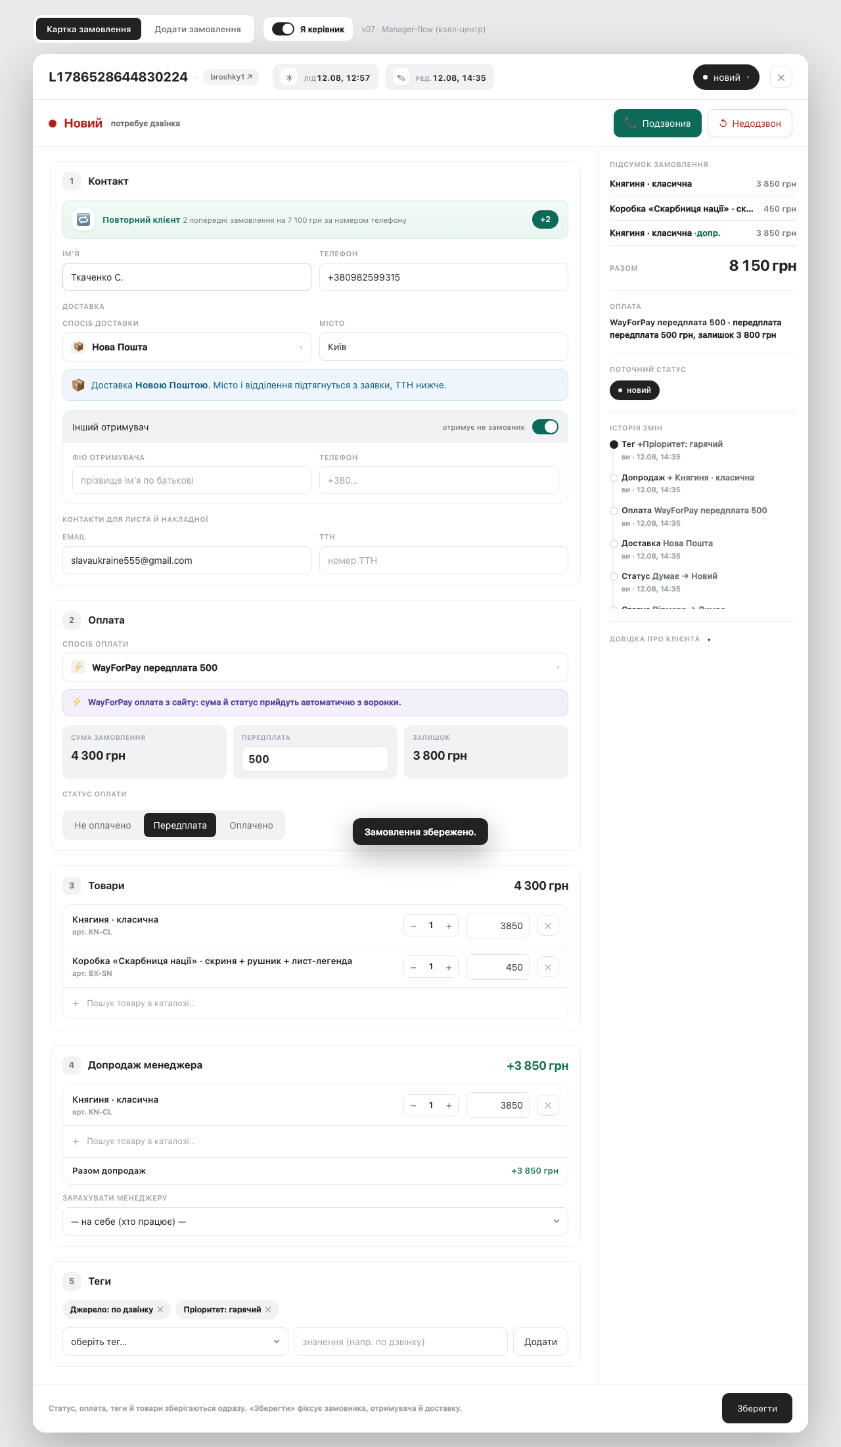841x1447 pixels.
Task: Click the plus icon in Допродаж search
Action: [76, 1141]
